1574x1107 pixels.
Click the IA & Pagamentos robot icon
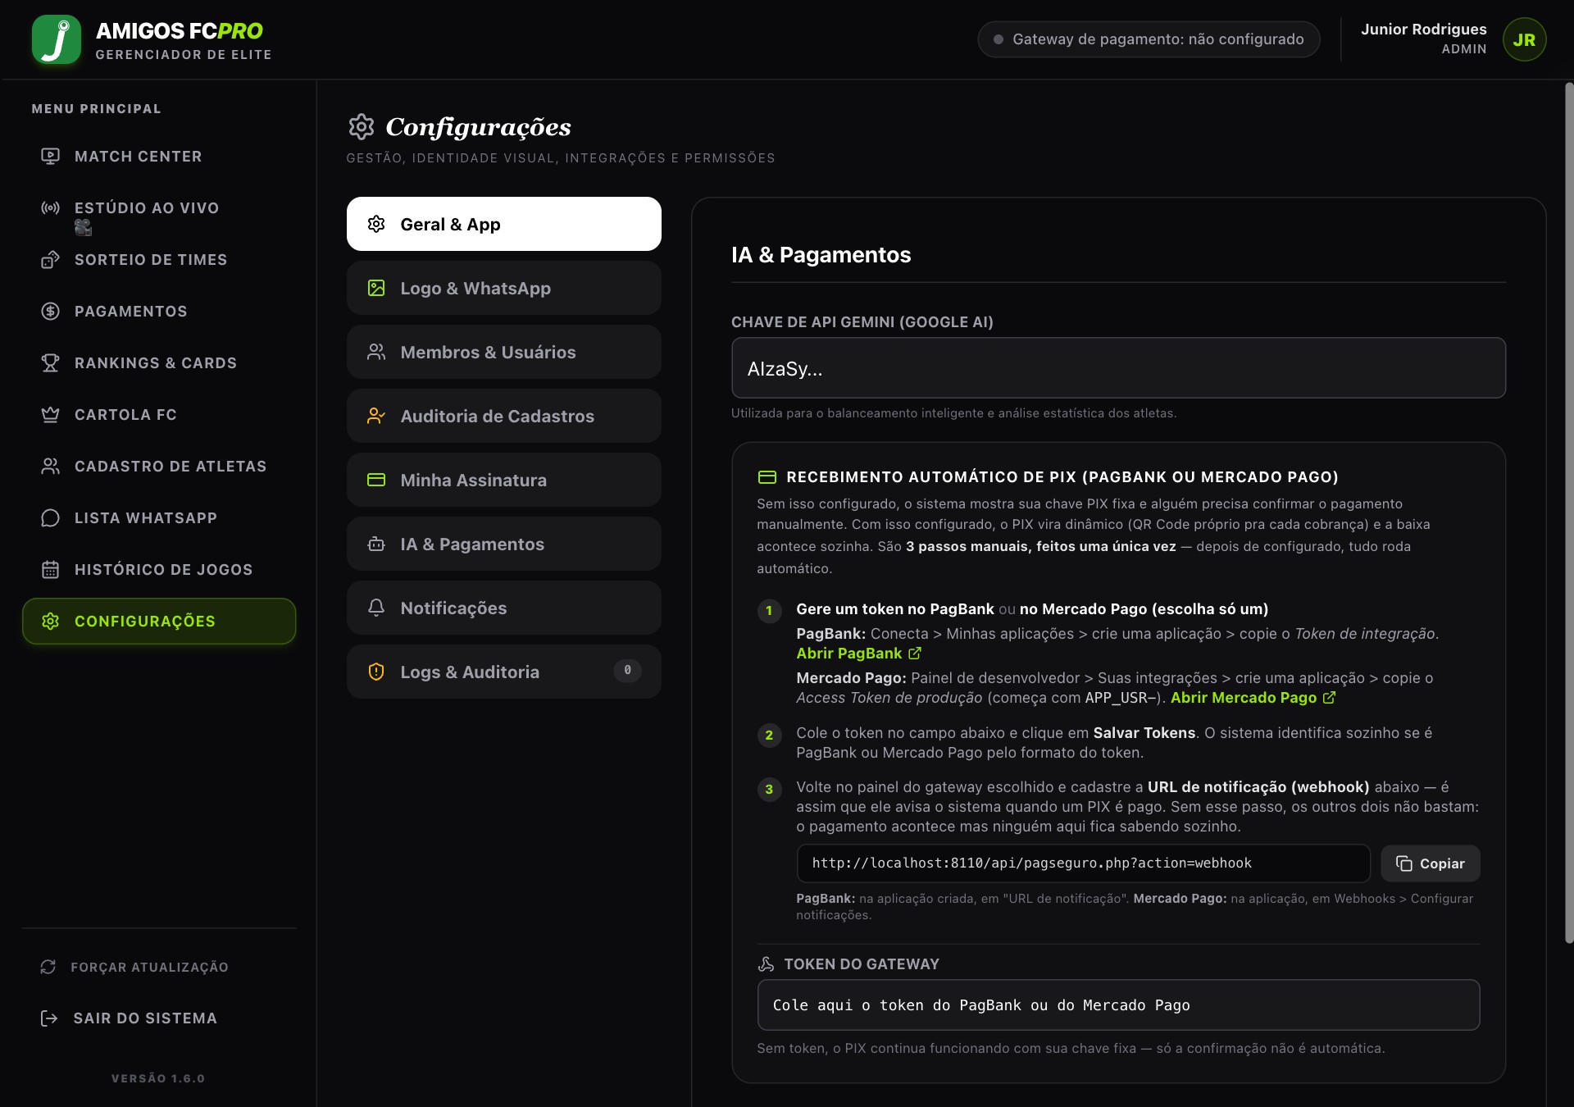(x=376, y=544)
